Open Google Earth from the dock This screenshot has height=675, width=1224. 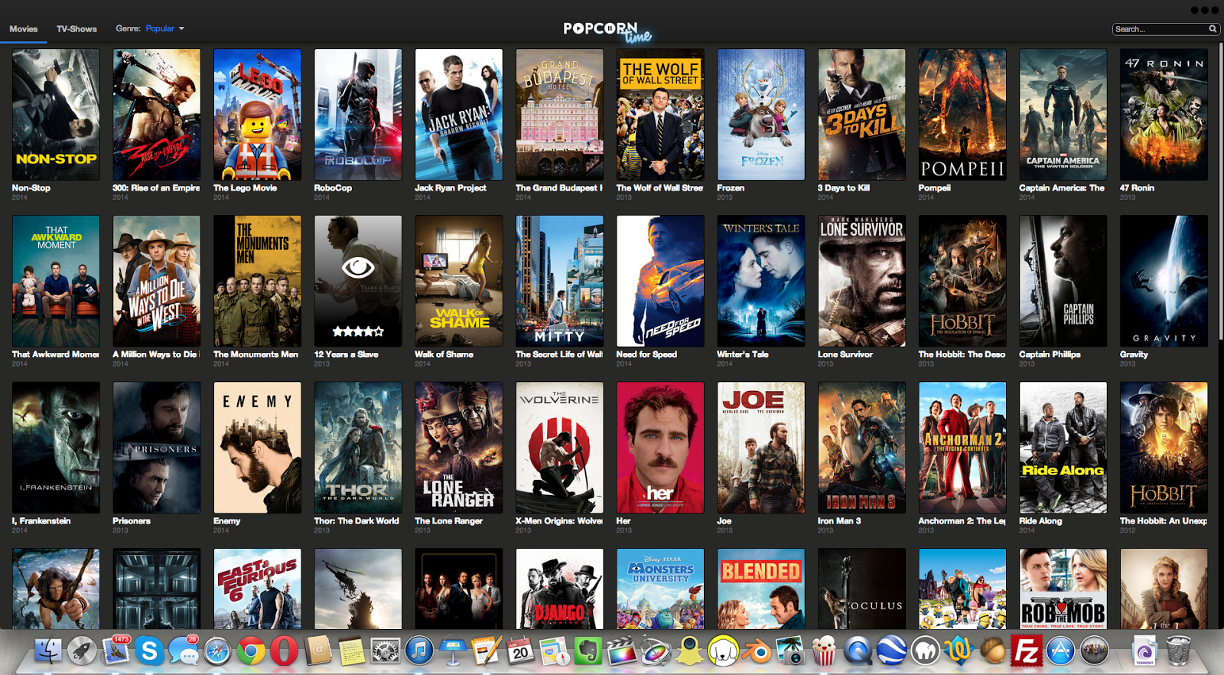(x=892, y=651)
